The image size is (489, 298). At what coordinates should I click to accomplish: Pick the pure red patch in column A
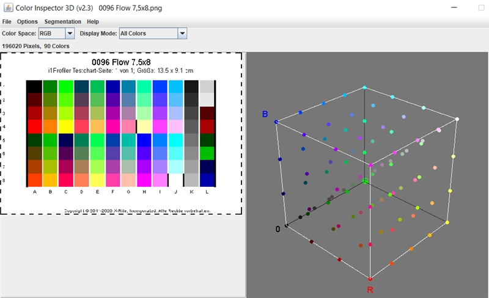coord(34,126)
